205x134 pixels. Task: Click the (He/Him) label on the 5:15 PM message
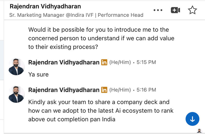[x=120, y=62]
